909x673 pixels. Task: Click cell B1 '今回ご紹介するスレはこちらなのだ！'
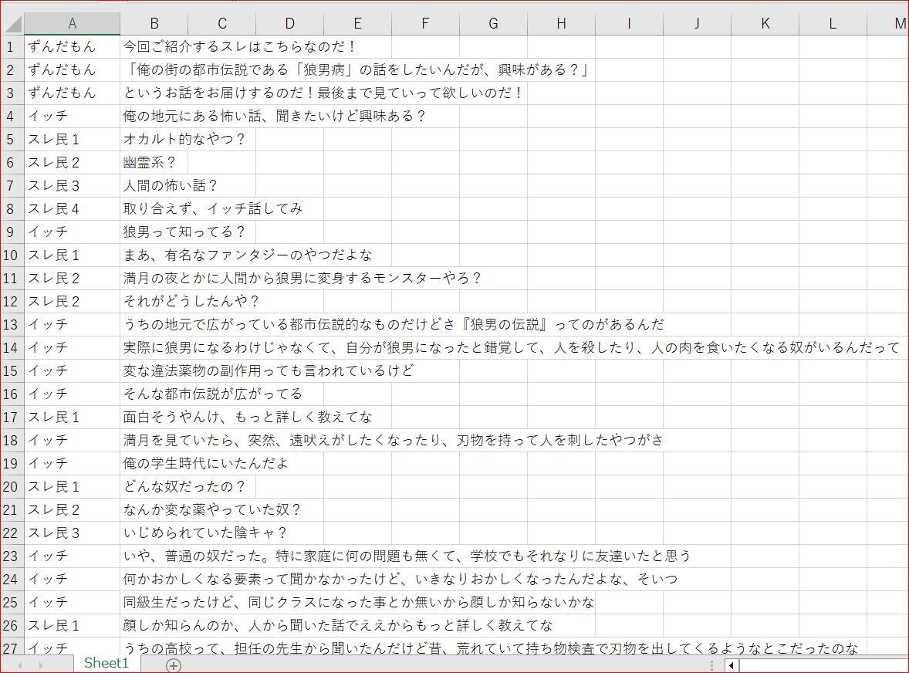(x=239, y=46)
